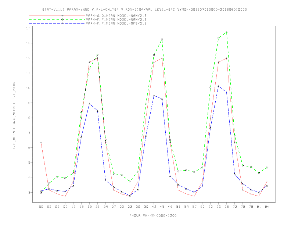Click x-axis forecast hour label 57
The image size is (291, 225).
(x=194, y=207)
